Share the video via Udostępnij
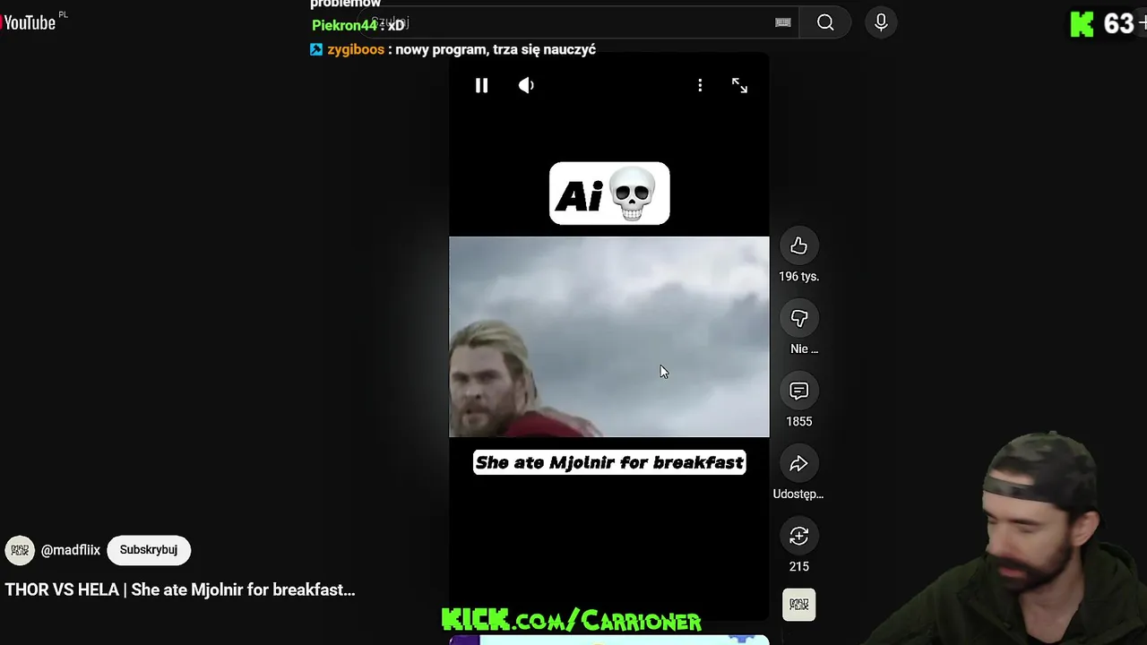This screenshot has width=1147, height=645. [798, 464]
